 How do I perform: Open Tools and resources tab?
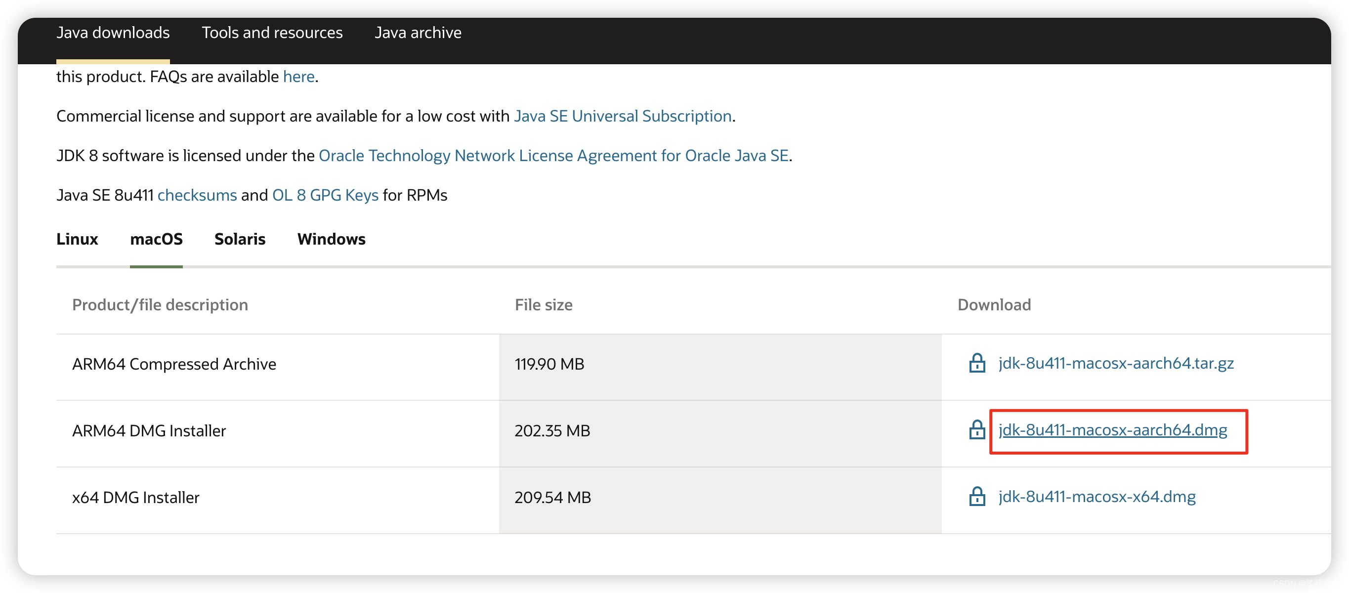click(272, 33)
